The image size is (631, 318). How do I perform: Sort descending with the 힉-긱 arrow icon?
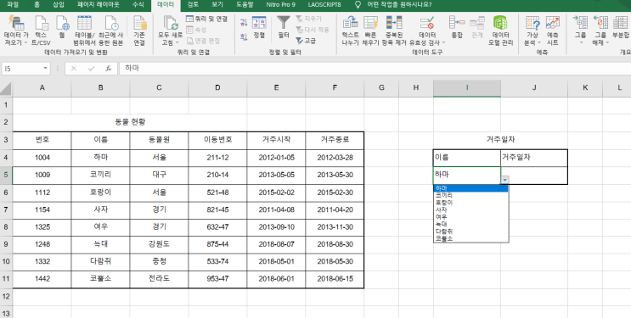(243, 36)
